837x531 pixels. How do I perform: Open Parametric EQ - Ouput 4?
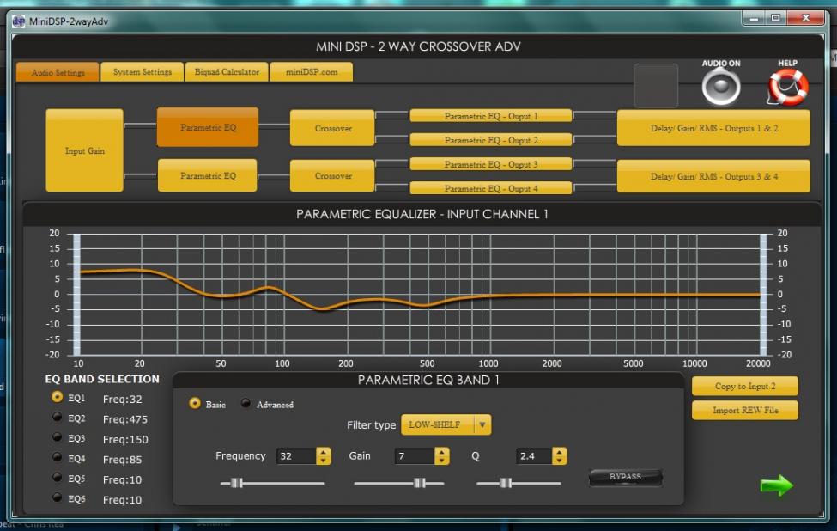pos(490,188)
